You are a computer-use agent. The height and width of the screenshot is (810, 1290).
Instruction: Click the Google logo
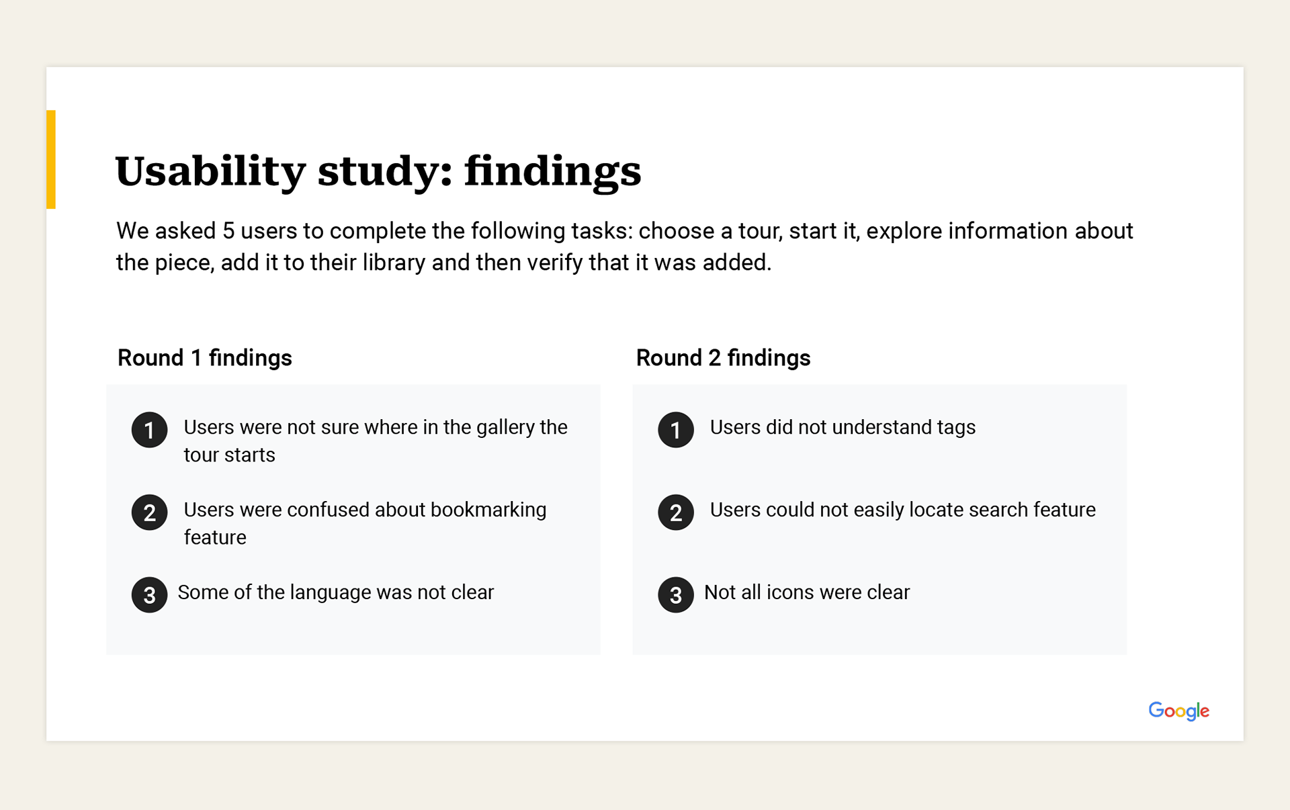pos(1179,711)
